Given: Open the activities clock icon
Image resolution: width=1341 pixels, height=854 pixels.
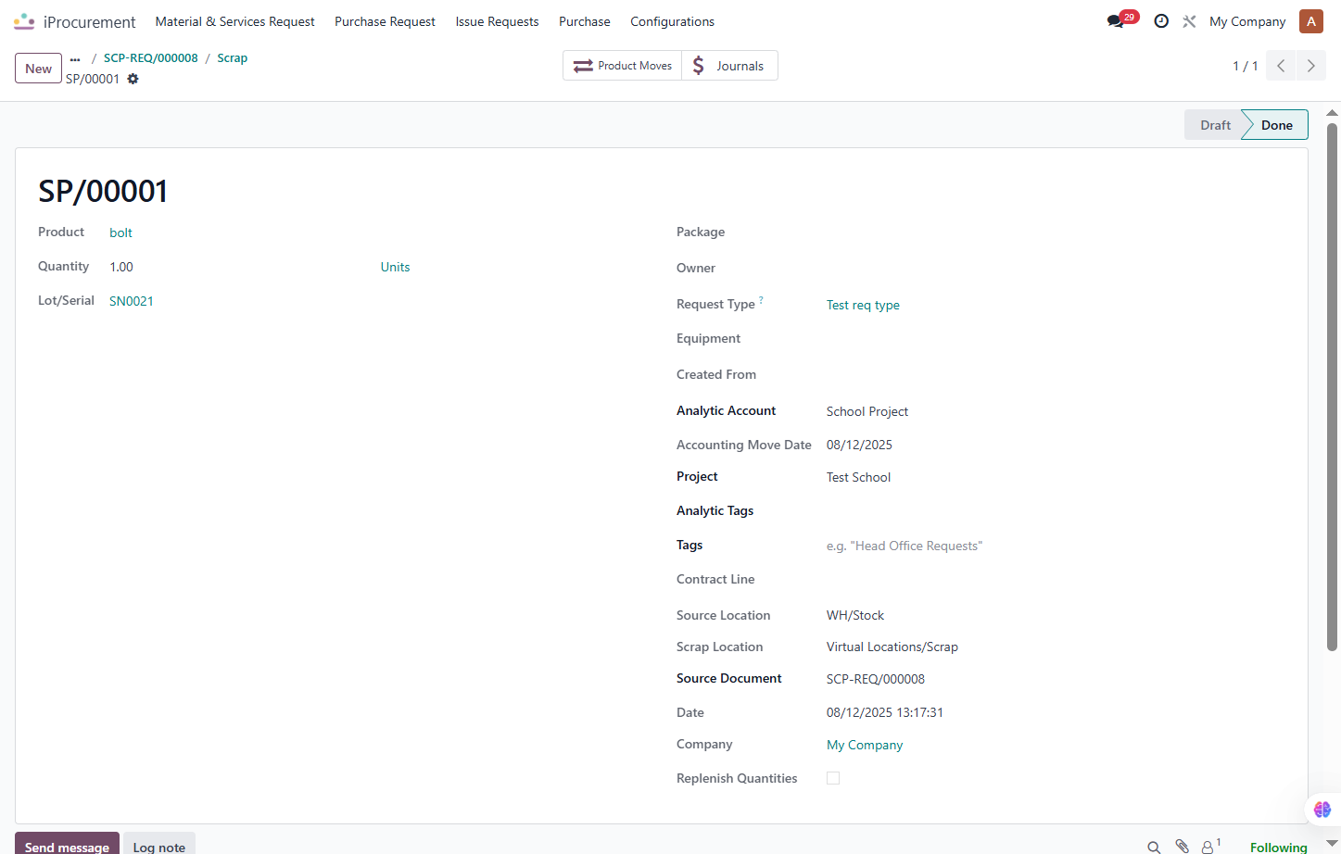Looking at the screenshot, I should (x=1161, y=21).
